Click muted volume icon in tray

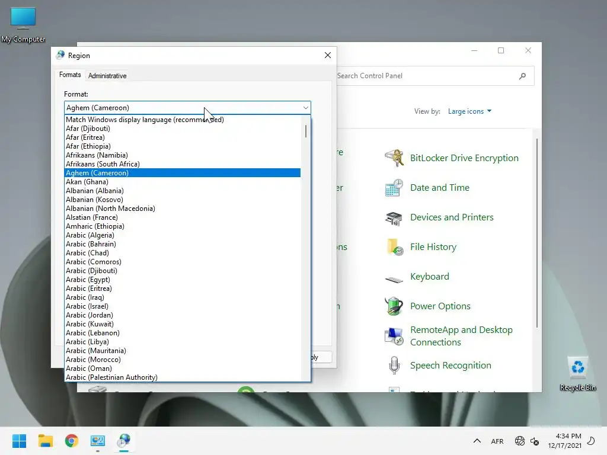[535, 441]
